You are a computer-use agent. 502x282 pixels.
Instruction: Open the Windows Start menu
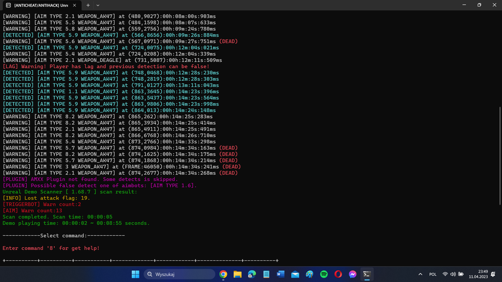pos(136,274)
